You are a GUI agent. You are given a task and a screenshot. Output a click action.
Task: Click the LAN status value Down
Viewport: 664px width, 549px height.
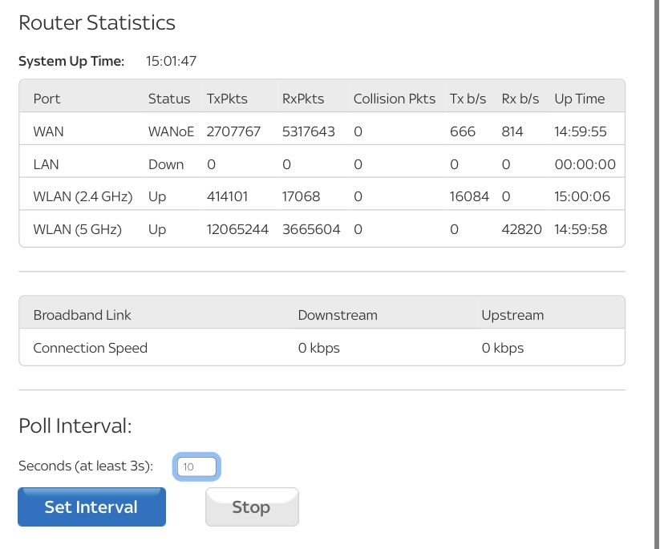click(x=166, y=164)
